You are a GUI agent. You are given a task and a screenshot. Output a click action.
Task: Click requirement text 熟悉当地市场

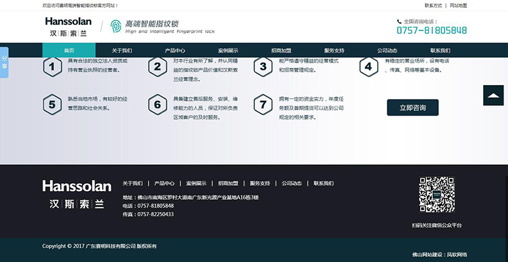point(98,103)
